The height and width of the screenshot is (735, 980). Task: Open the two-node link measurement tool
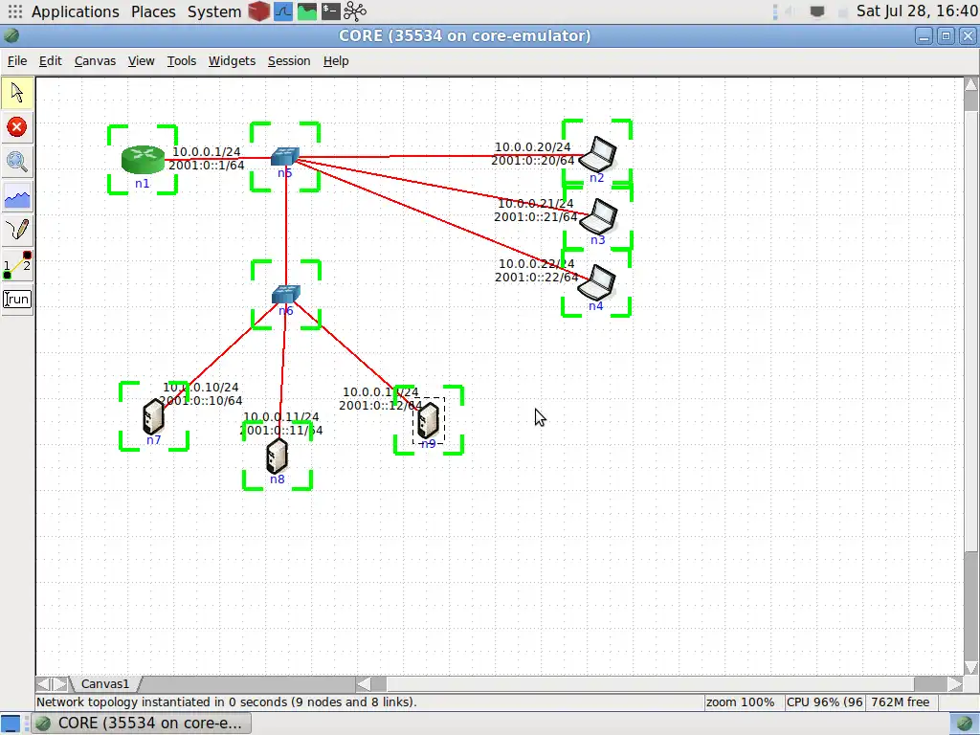pos(16,264)
